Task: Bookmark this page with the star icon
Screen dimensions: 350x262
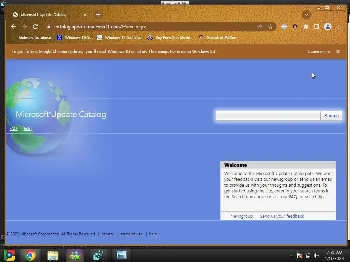Action: coord(270,27)
